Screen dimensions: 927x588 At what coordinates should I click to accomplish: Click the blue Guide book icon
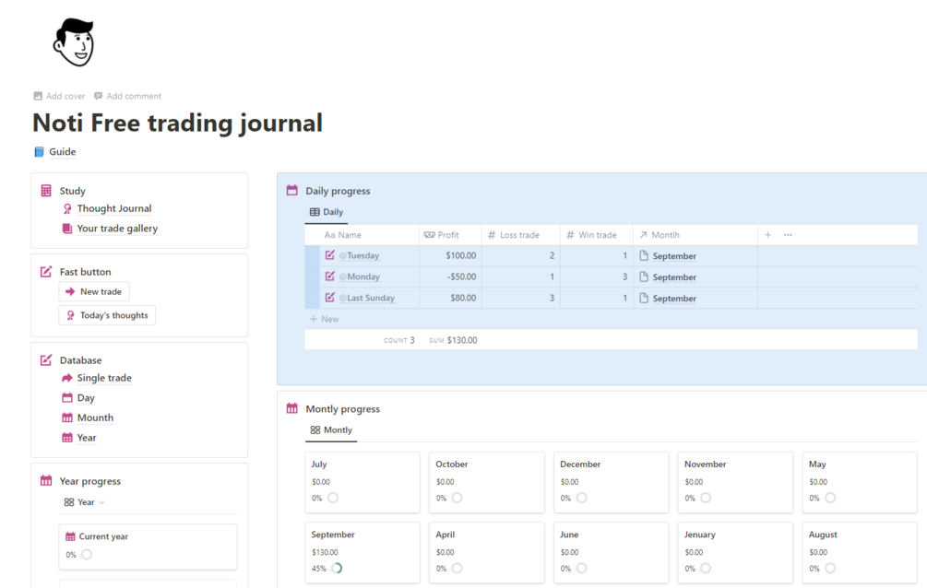pyautogui.click(x=39, y=152)
